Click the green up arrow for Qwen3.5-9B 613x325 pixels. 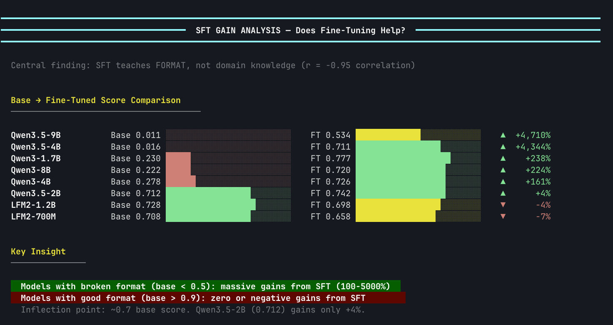[x=503, y=135]
